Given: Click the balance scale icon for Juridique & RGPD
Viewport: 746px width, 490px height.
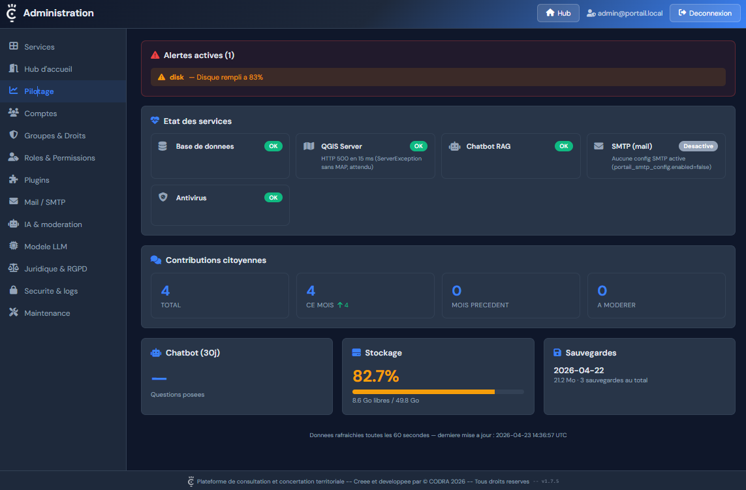Looking at the screenshot, I should 13,268.
